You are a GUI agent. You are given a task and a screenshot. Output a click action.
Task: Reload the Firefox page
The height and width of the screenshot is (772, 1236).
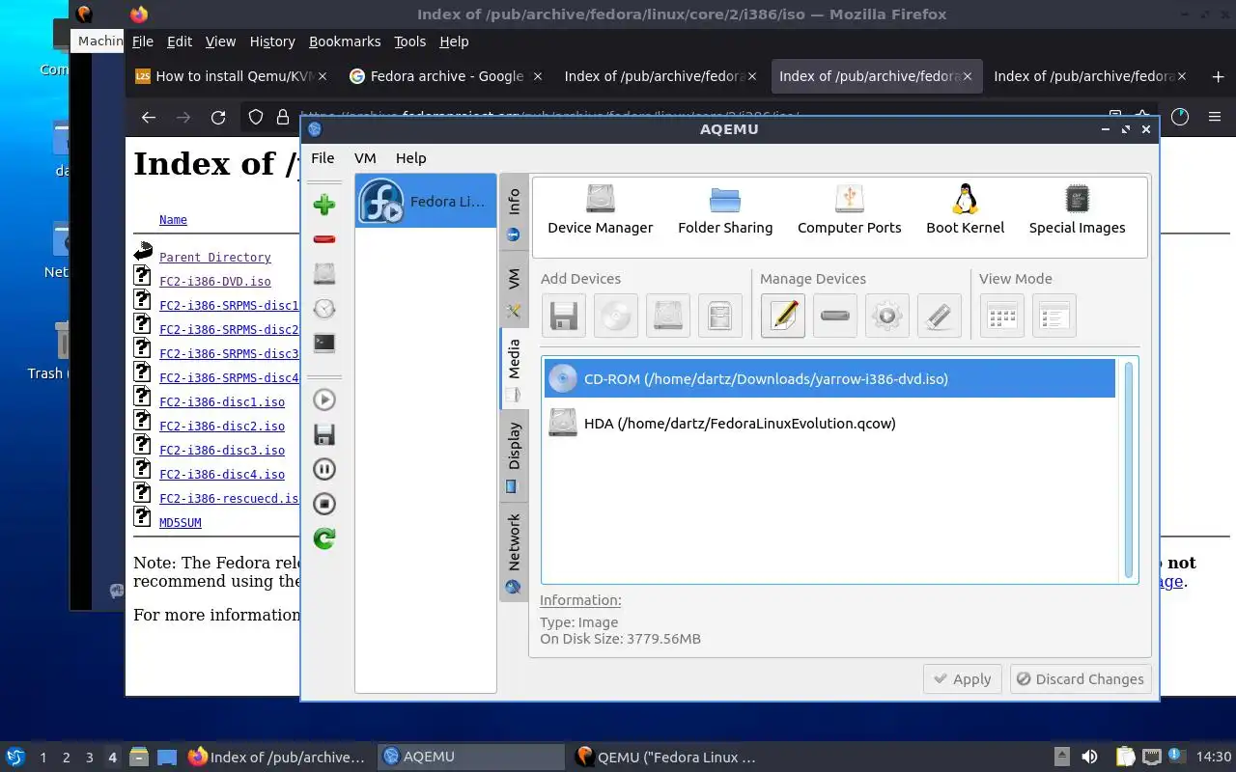coord(218,117)
